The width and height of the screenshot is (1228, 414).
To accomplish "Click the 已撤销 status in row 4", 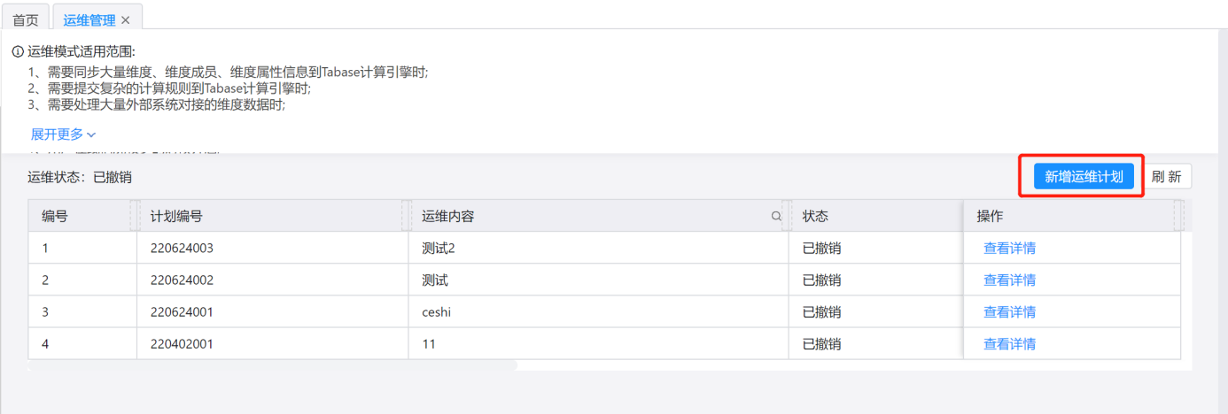I will click(x=821, y=344).
